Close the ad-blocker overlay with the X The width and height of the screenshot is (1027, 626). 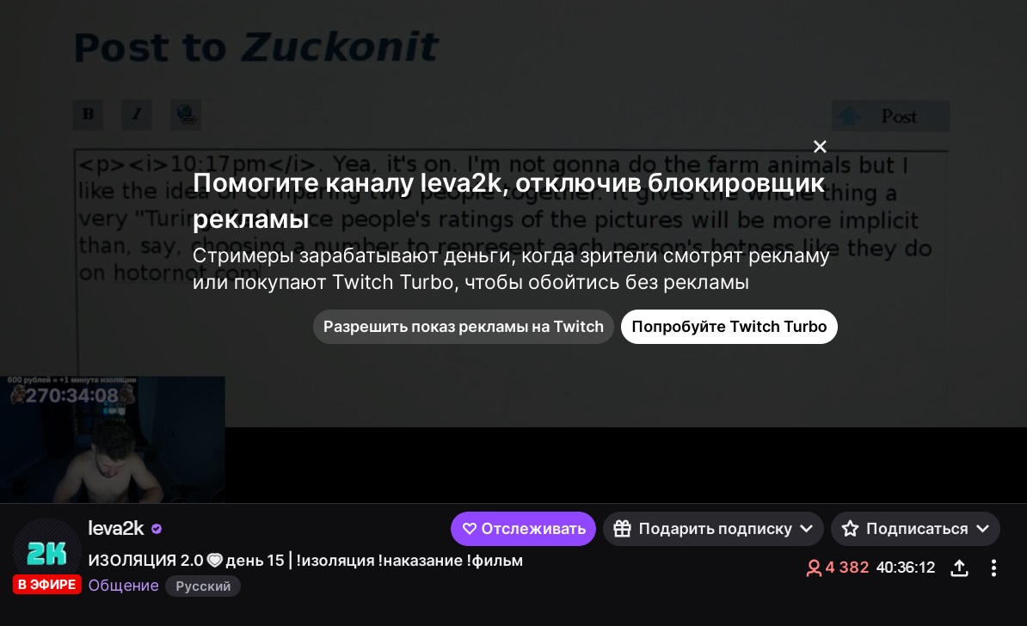tap(820, 147)
